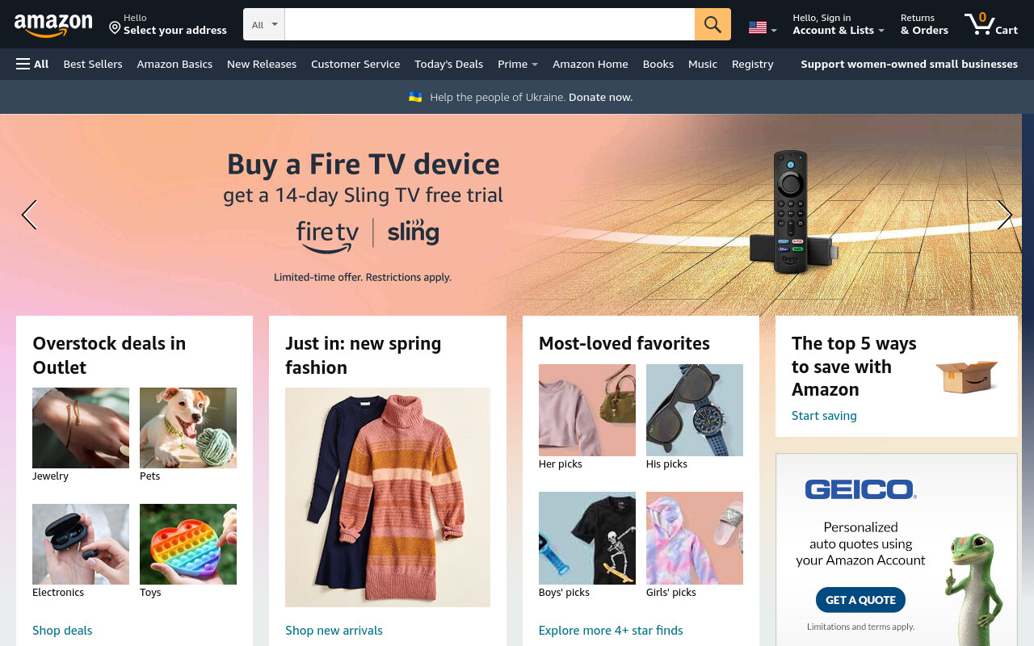1034x646 pixels.
Task: Click the location pin to select address
Action: point(115,28)
